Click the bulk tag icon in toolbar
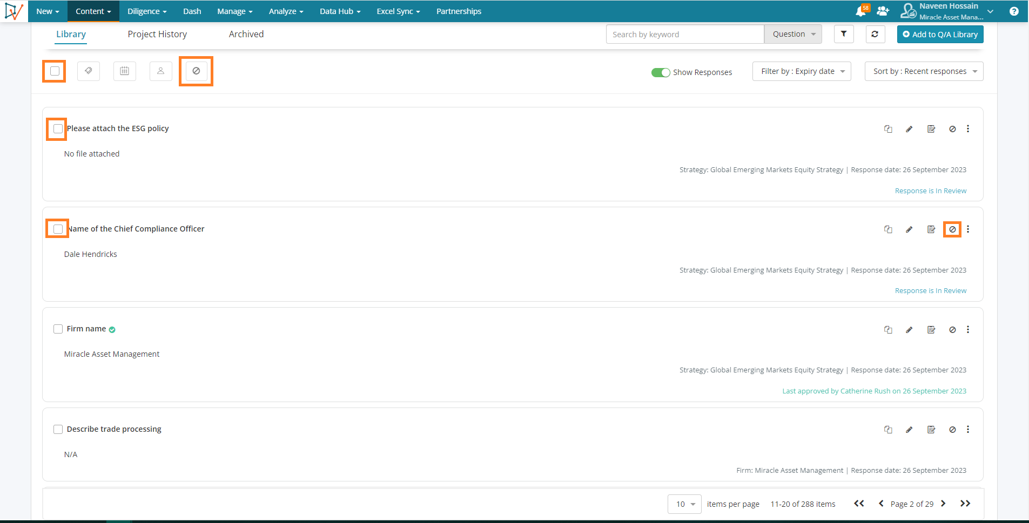This screenshot has height=523, width=1029. tap(89, 71)
